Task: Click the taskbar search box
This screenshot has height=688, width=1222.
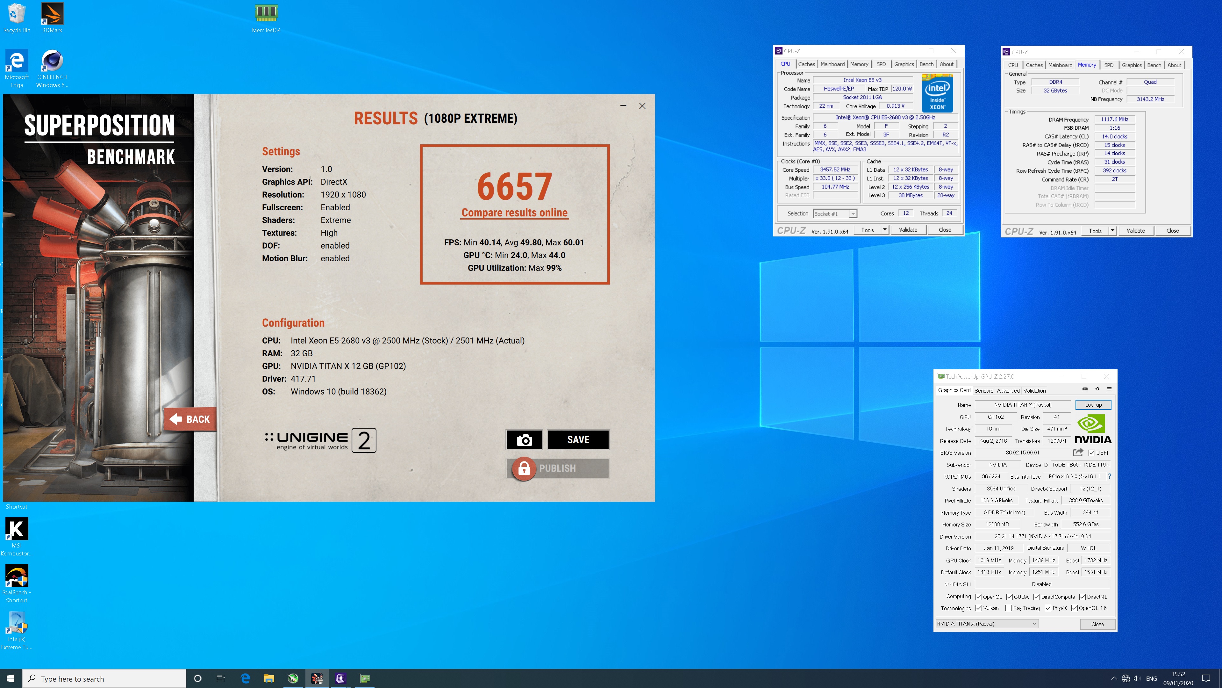Action: pyautogui.click(x=104, y=678)
